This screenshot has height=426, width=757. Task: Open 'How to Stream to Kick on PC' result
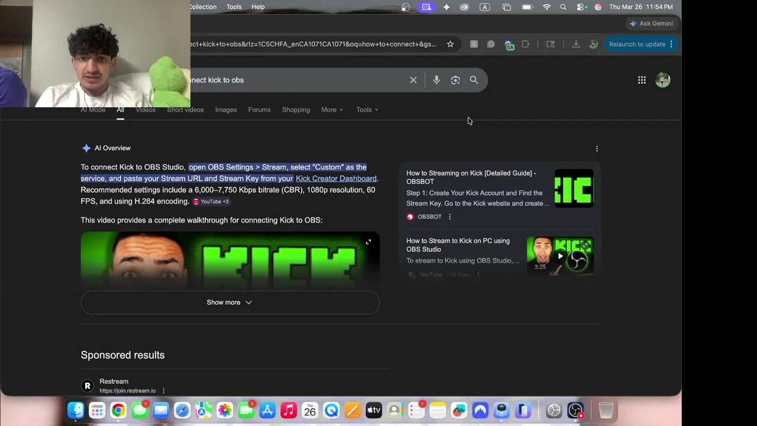[x=458, y=245]
